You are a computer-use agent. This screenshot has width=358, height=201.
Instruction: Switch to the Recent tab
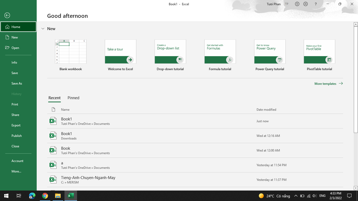point(55,98)
